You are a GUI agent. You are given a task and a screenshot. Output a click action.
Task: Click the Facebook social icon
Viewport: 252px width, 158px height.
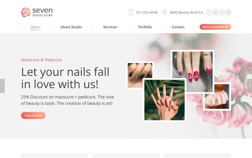209,13
